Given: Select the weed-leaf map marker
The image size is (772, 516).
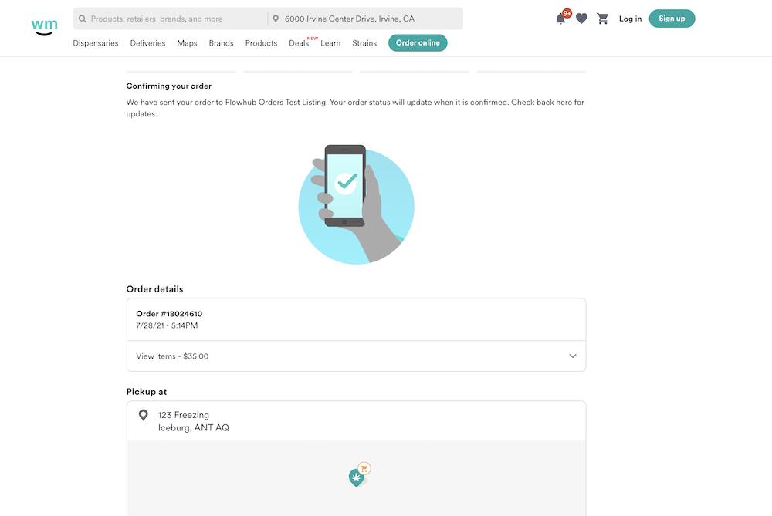Looking at the screenshot, I should (x=356, y=476).
